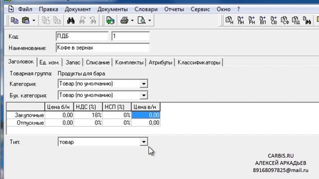Click the grayed find-next binoculars icon

(x=82, y=20)
